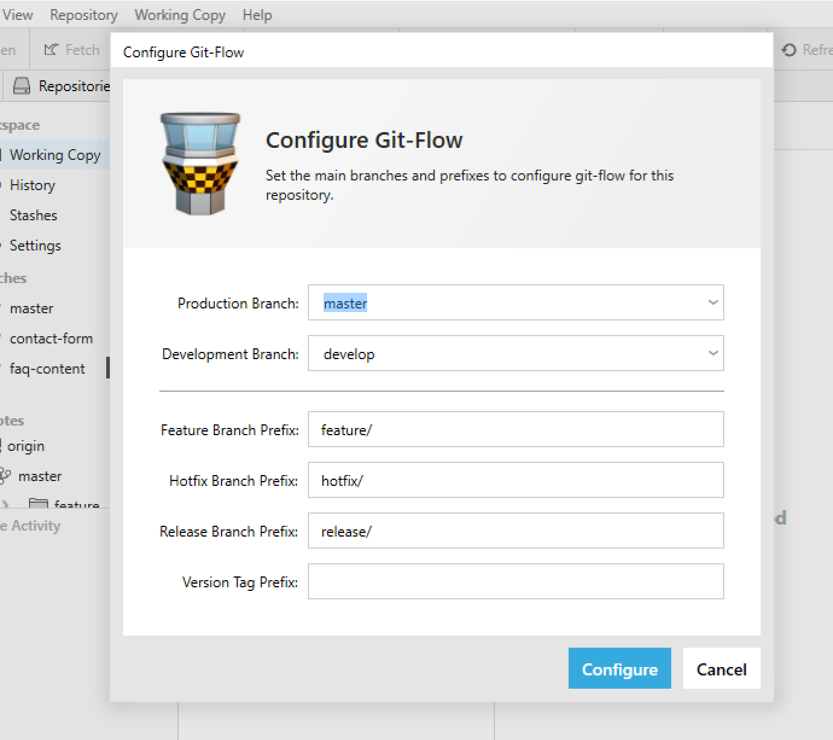The width and height of the screenshot is (833, 740).
Task: Click the Feature Branch Prefix field
Action: pos(515,429)
